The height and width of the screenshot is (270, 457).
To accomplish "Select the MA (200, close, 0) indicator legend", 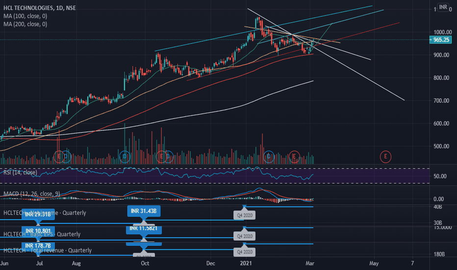I will [x=25, y=24].
